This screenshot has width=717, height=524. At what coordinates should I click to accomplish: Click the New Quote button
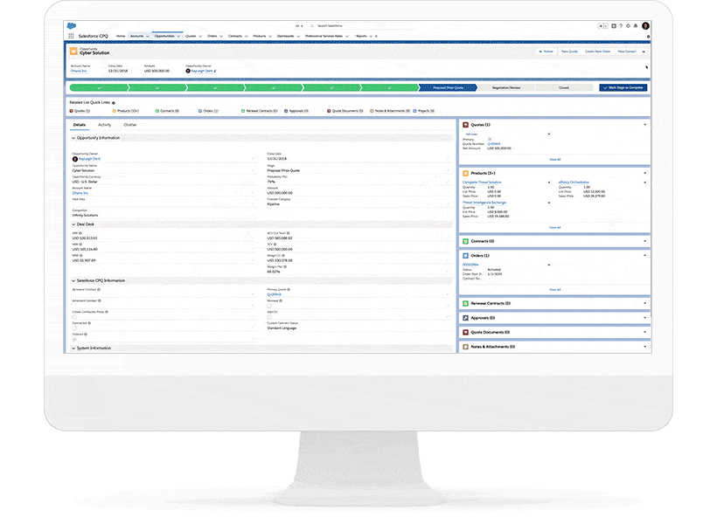click(x=569, y=52)
